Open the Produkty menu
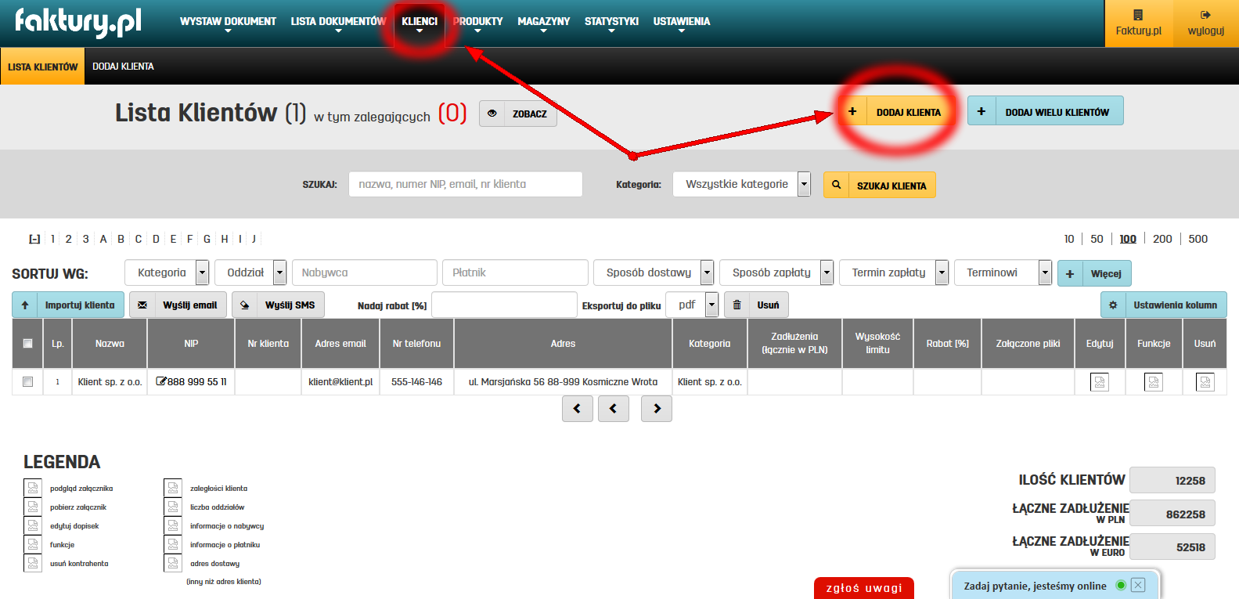Image resolution: width=1239 pixels, height=599 pixels. click(477, 22)
